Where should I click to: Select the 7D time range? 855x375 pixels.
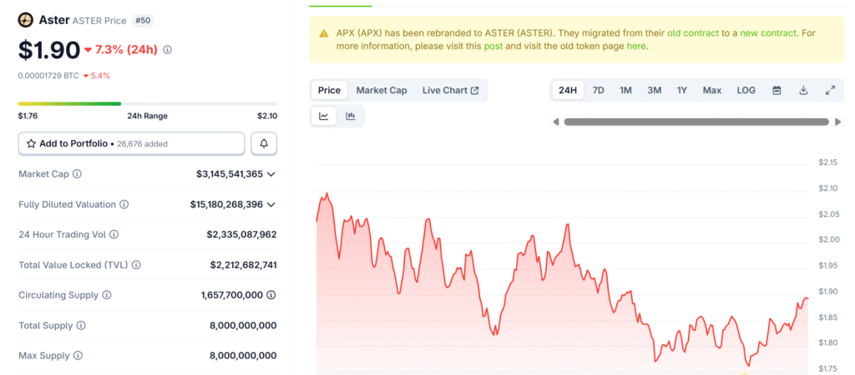click(598, 90)
